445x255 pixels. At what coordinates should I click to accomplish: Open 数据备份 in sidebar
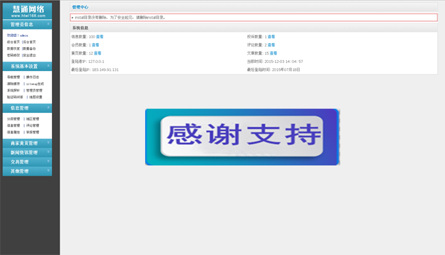click(x=29, y=49)
